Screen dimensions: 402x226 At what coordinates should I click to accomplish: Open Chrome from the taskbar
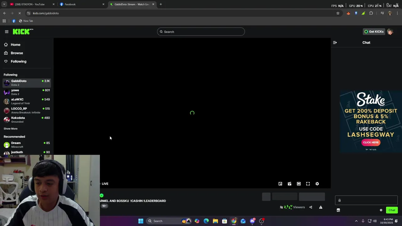coord(234,221)
